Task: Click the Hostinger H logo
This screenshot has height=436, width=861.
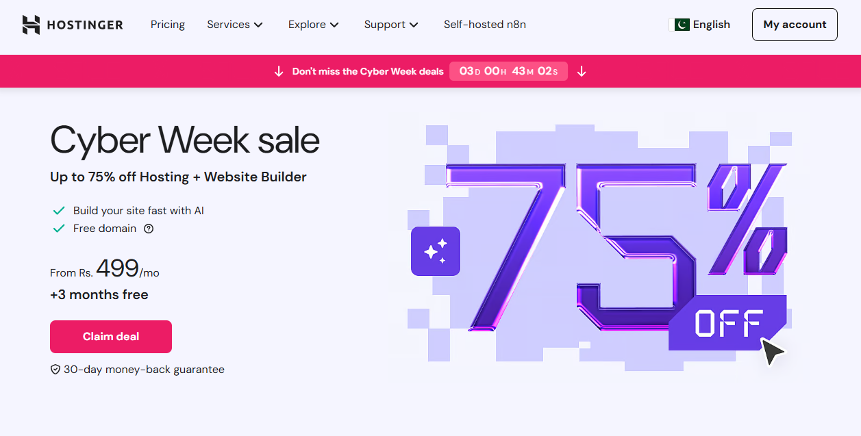Action: coord(31,24)
